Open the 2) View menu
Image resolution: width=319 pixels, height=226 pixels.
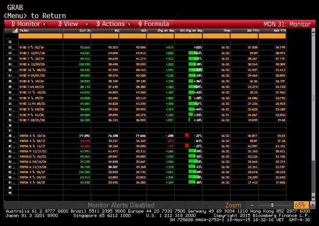coord(68,24)
